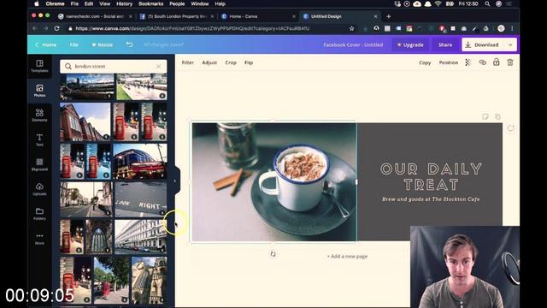
Task: Click the Chrome address bar URL
Action: point(192,28)
